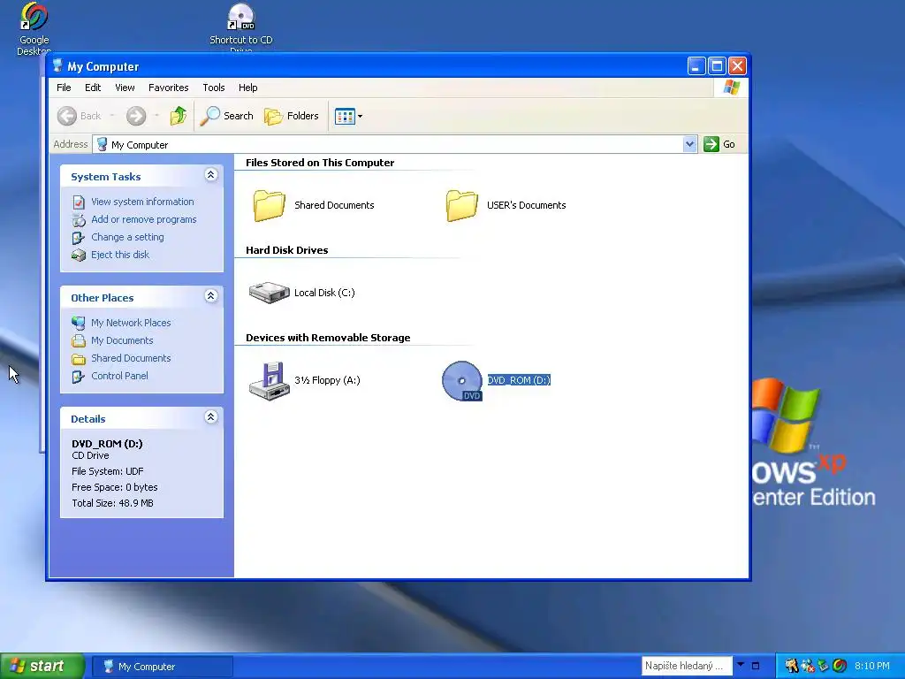Toggle the Folders pane

click(x=292, y=116)
